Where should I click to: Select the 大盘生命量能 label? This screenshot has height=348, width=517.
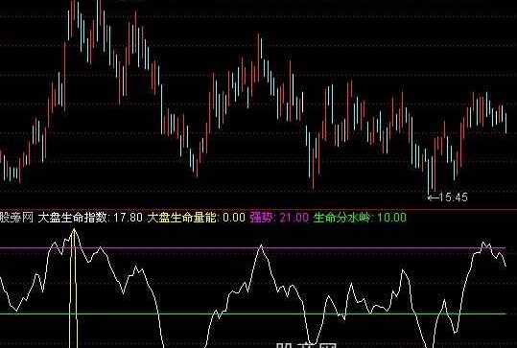182,218
